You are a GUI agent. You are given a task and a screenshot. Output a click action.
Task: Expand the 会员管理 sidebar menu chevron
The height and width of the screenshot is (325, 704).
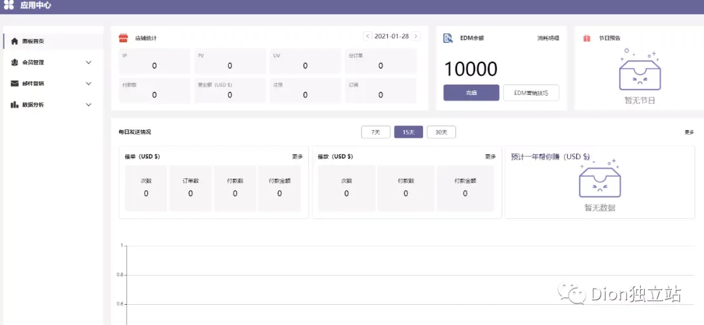[x=89, y=62]
